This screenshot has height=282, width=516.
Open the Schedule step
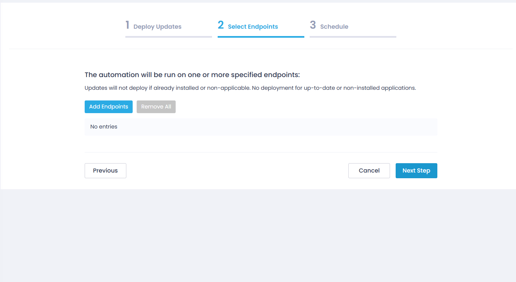tap(334, 27)
